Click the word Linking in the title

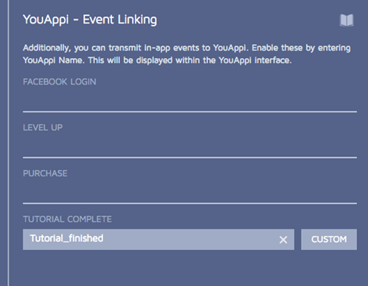click(x=137, y=20)
